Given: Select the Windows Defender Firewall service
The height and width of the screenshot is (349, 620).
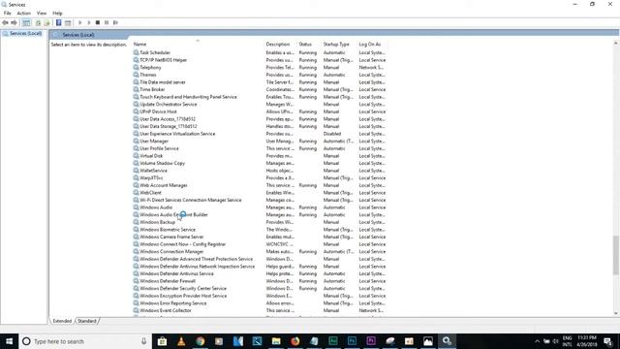Looking at the screenshot, I should [168, 281].
